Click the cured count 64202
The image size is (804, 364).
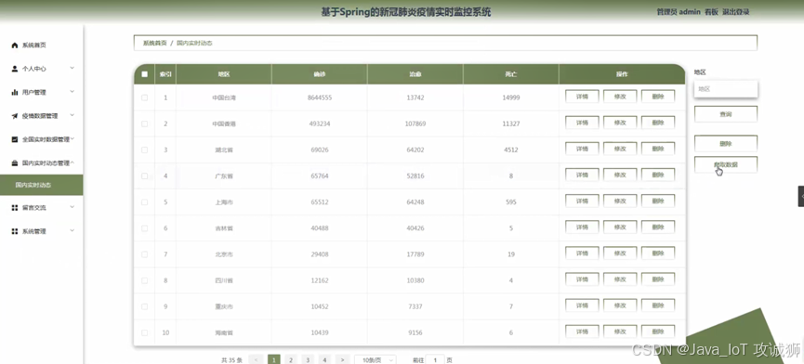(415, 150)
